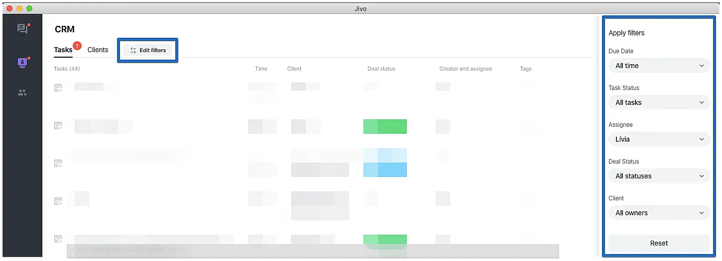The image size is (722, 261).
Task: Switch to the Clients tab
Action: [x=98, y=50]
